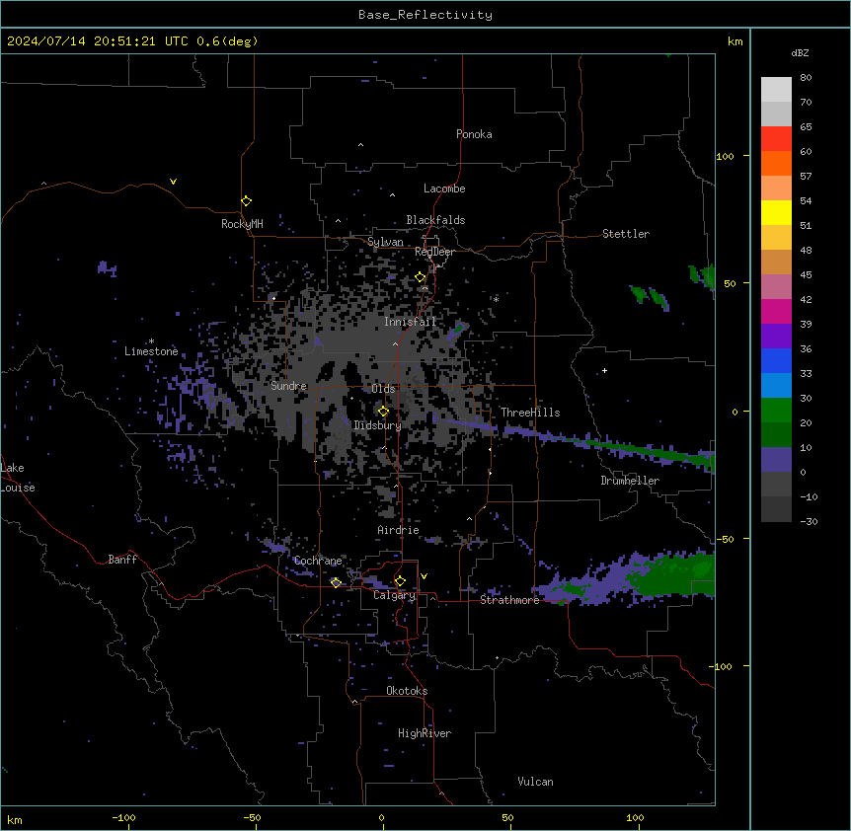Viewport: 851px width, 831px height.
Task: Click the Ponoka city label
Action: point(474,134)
